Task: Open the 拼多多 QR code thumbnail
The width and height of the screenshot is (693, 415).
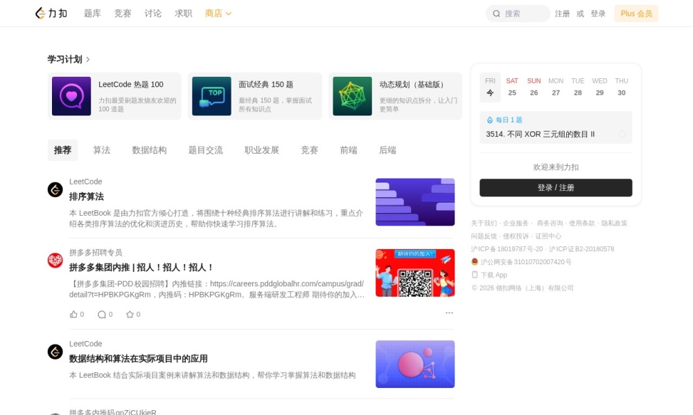Action: tap(415, 273)
